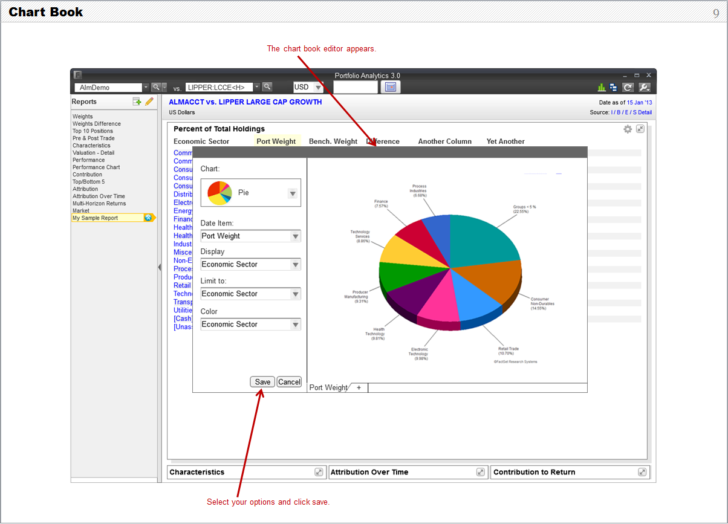Viewport: 728px width, 524px height.
Task: Open the calendar date picker icon
Action: [x=391, y=87]
